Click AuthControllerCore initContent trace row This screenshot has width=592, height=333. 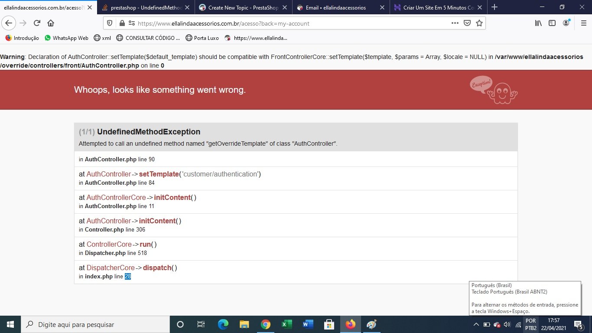pyautogui.click(x=296, y=202)
